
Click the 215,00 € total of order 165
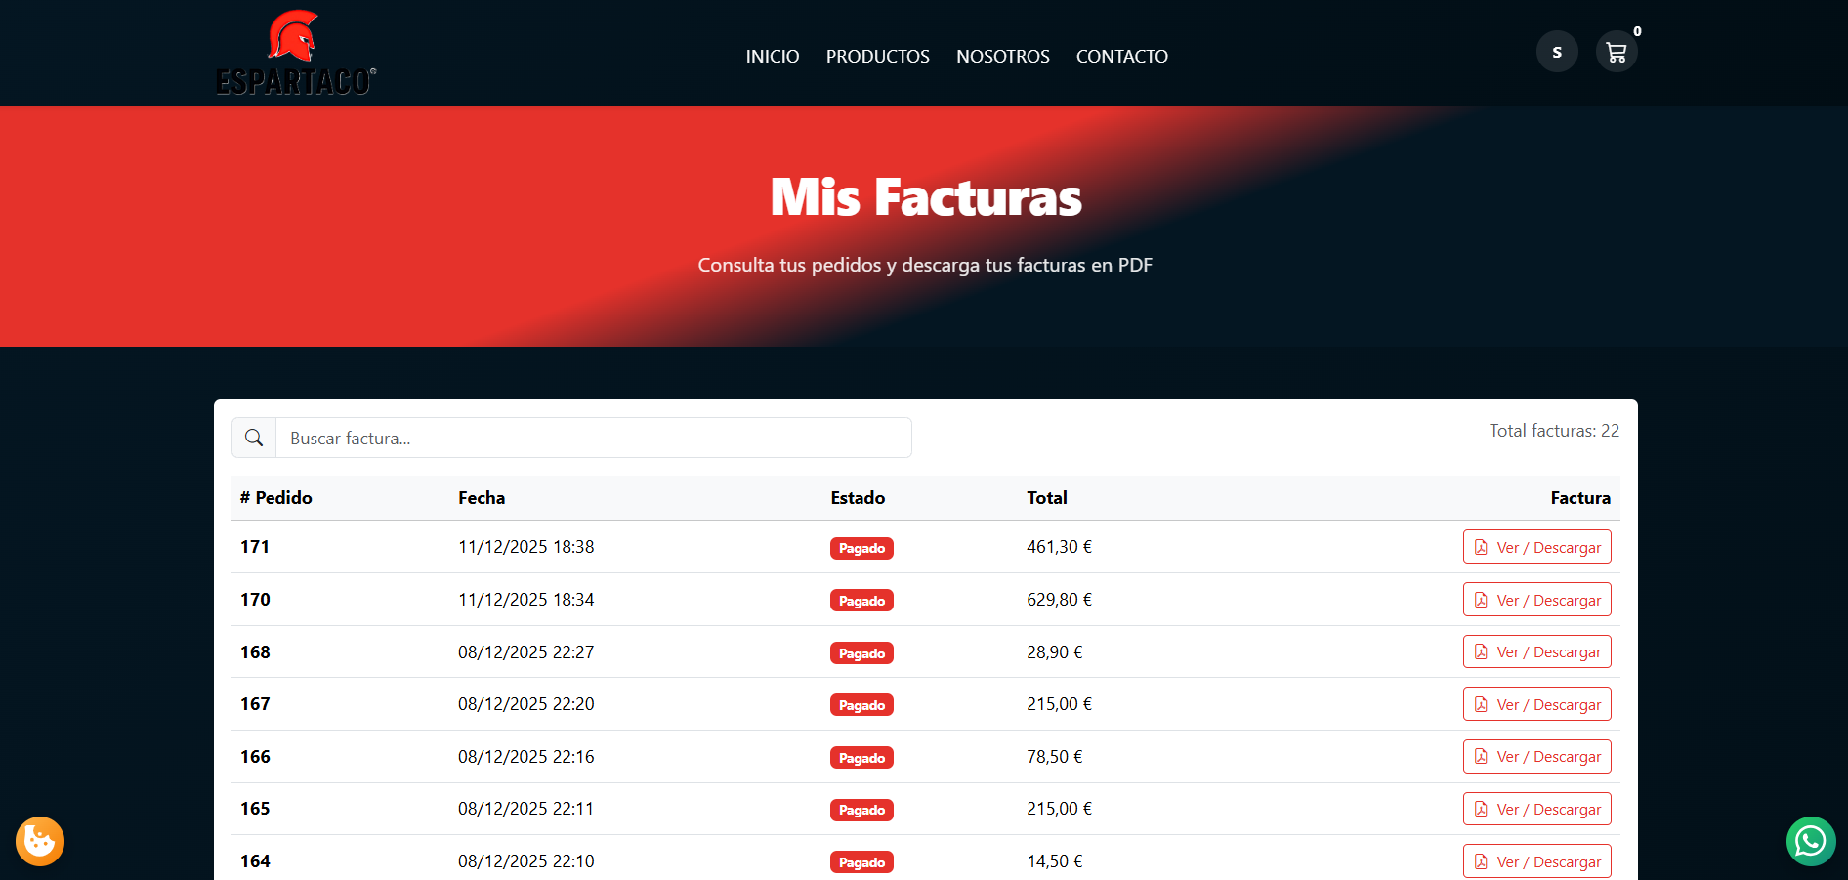pyautogui.click(x=1060, y=809)
